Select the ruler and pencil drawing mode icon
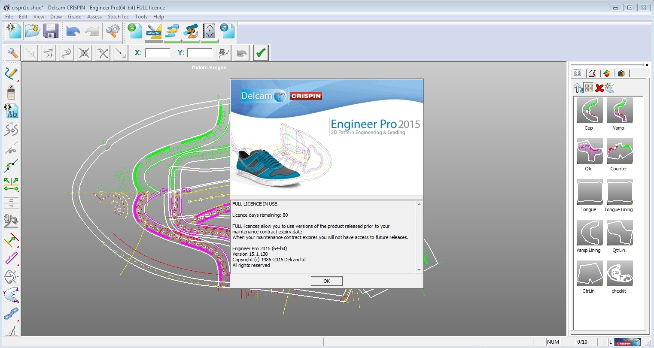Image resolution: width=654 pixels, height=348 pixels. pyautogui.click(x=154, y=31)
